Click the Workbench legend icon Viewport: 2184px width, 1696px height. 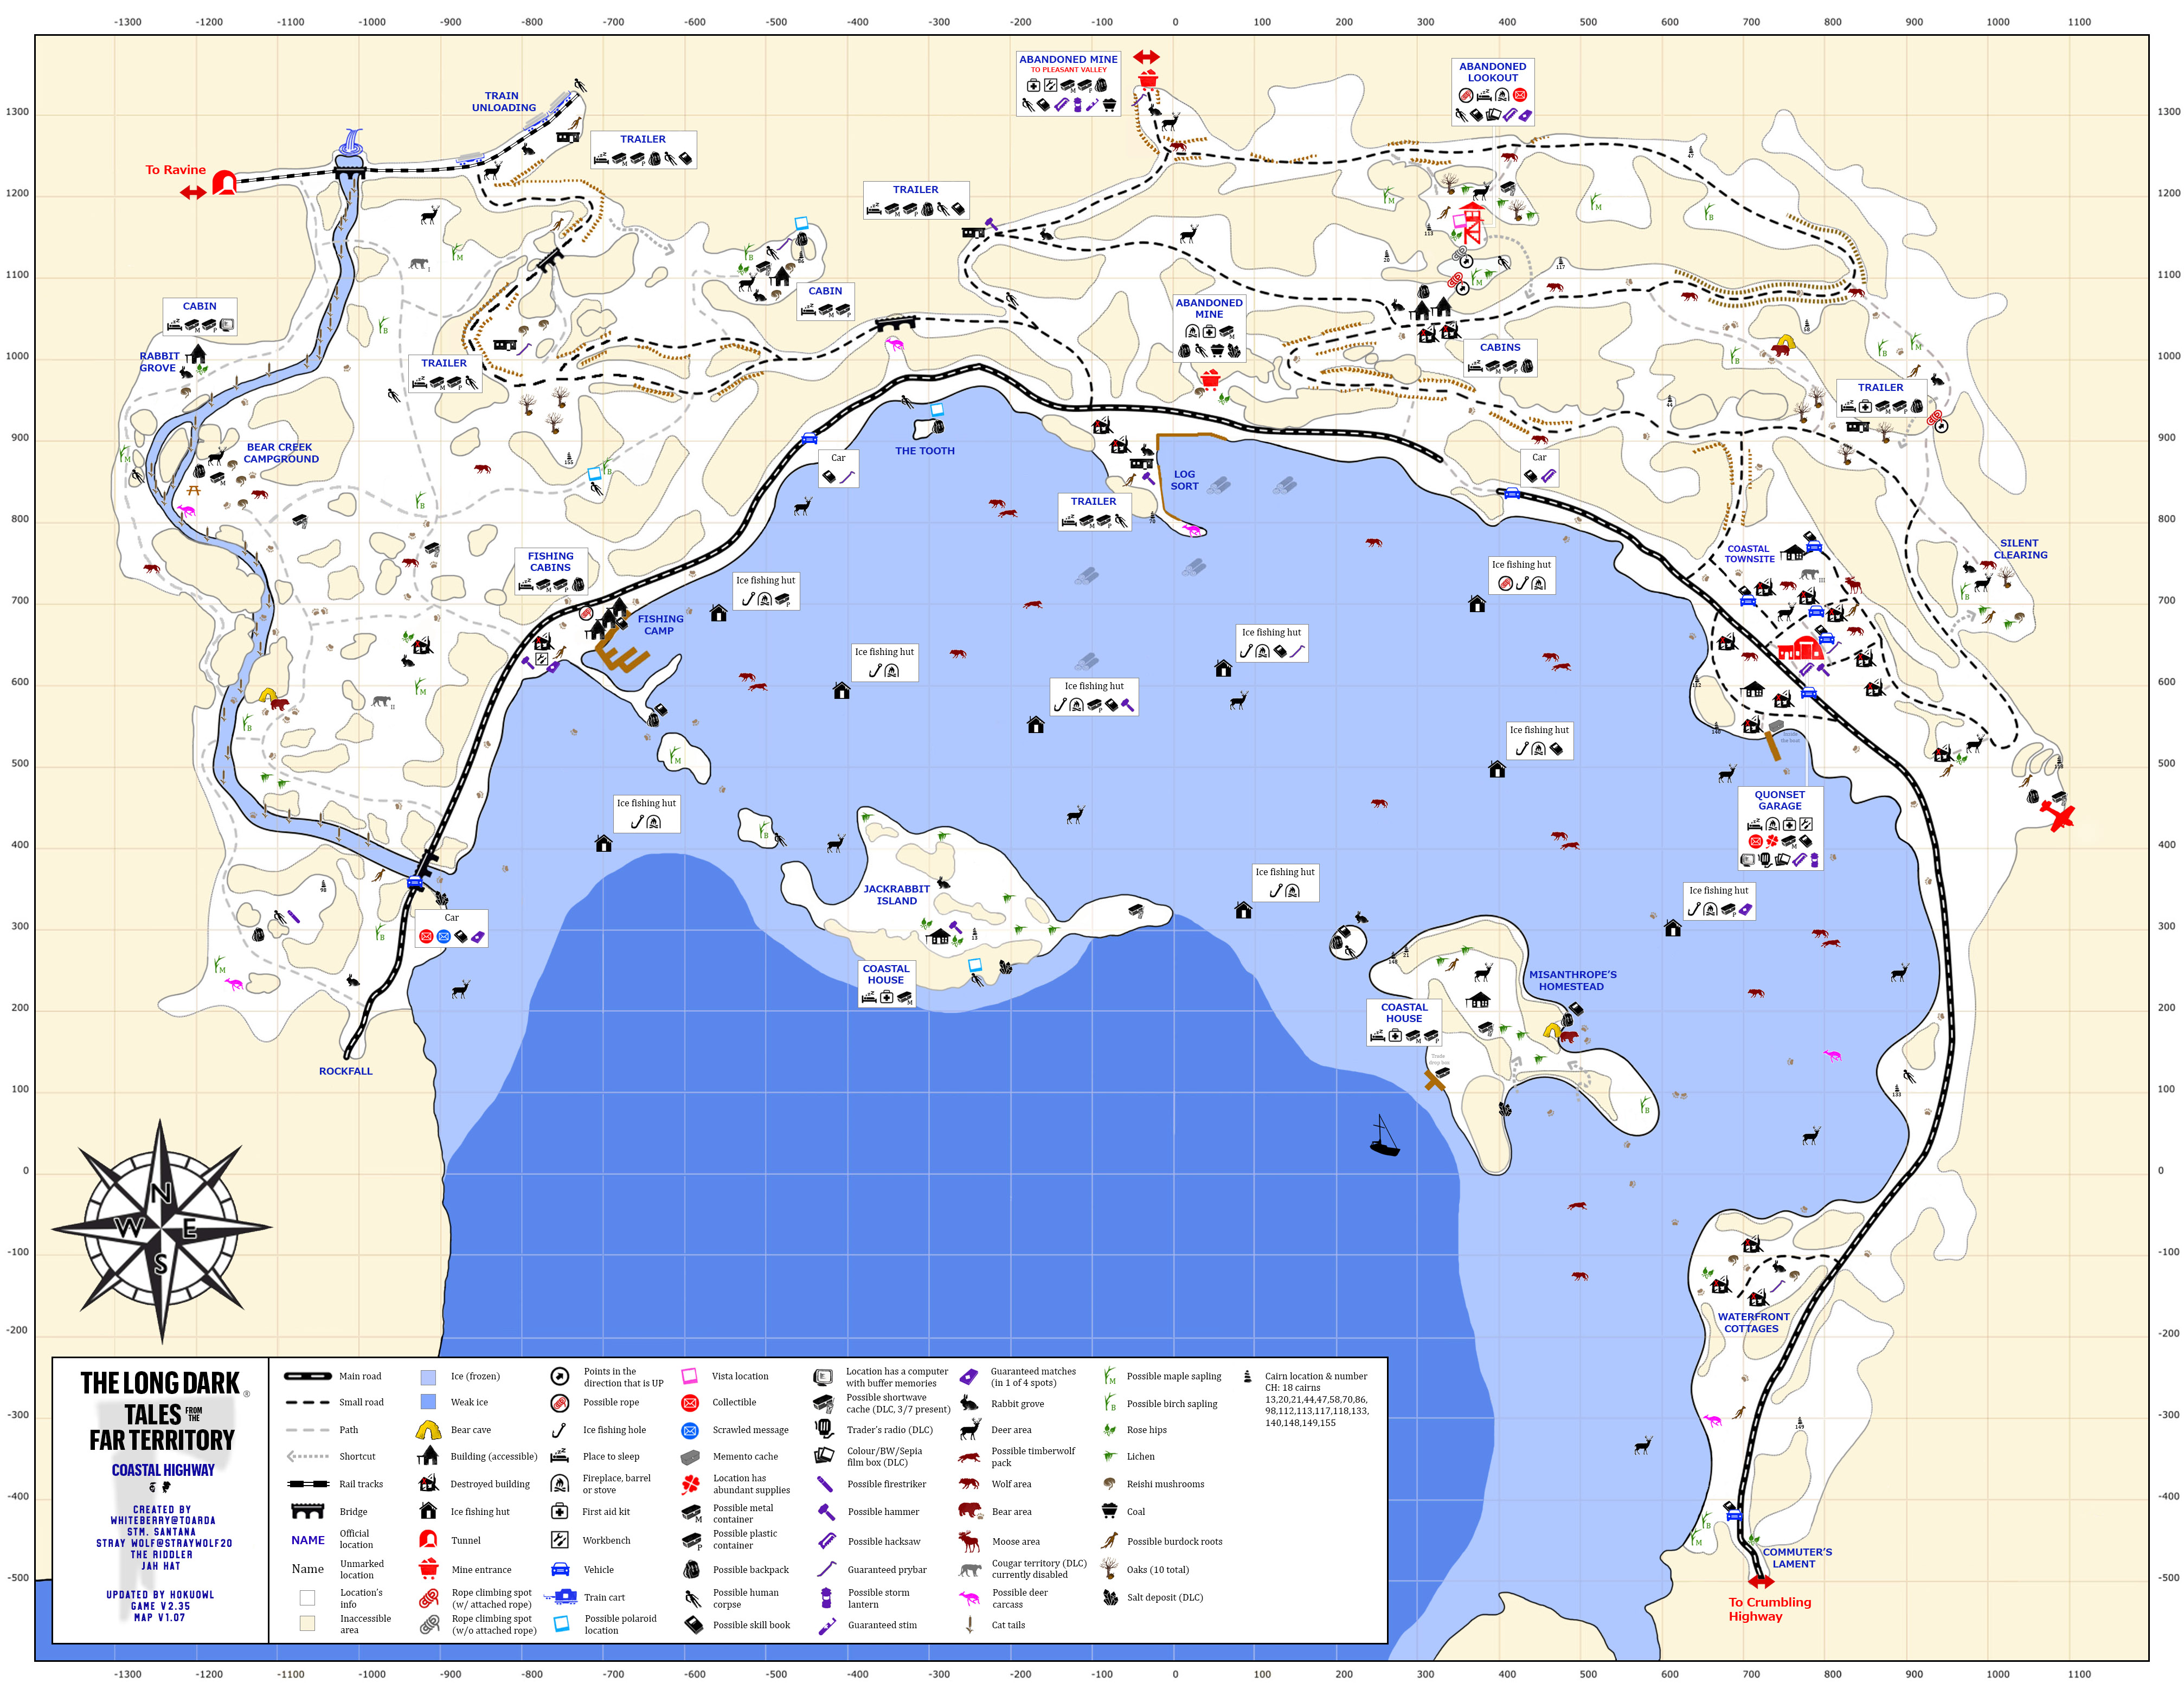click(x=560, y=1540)
